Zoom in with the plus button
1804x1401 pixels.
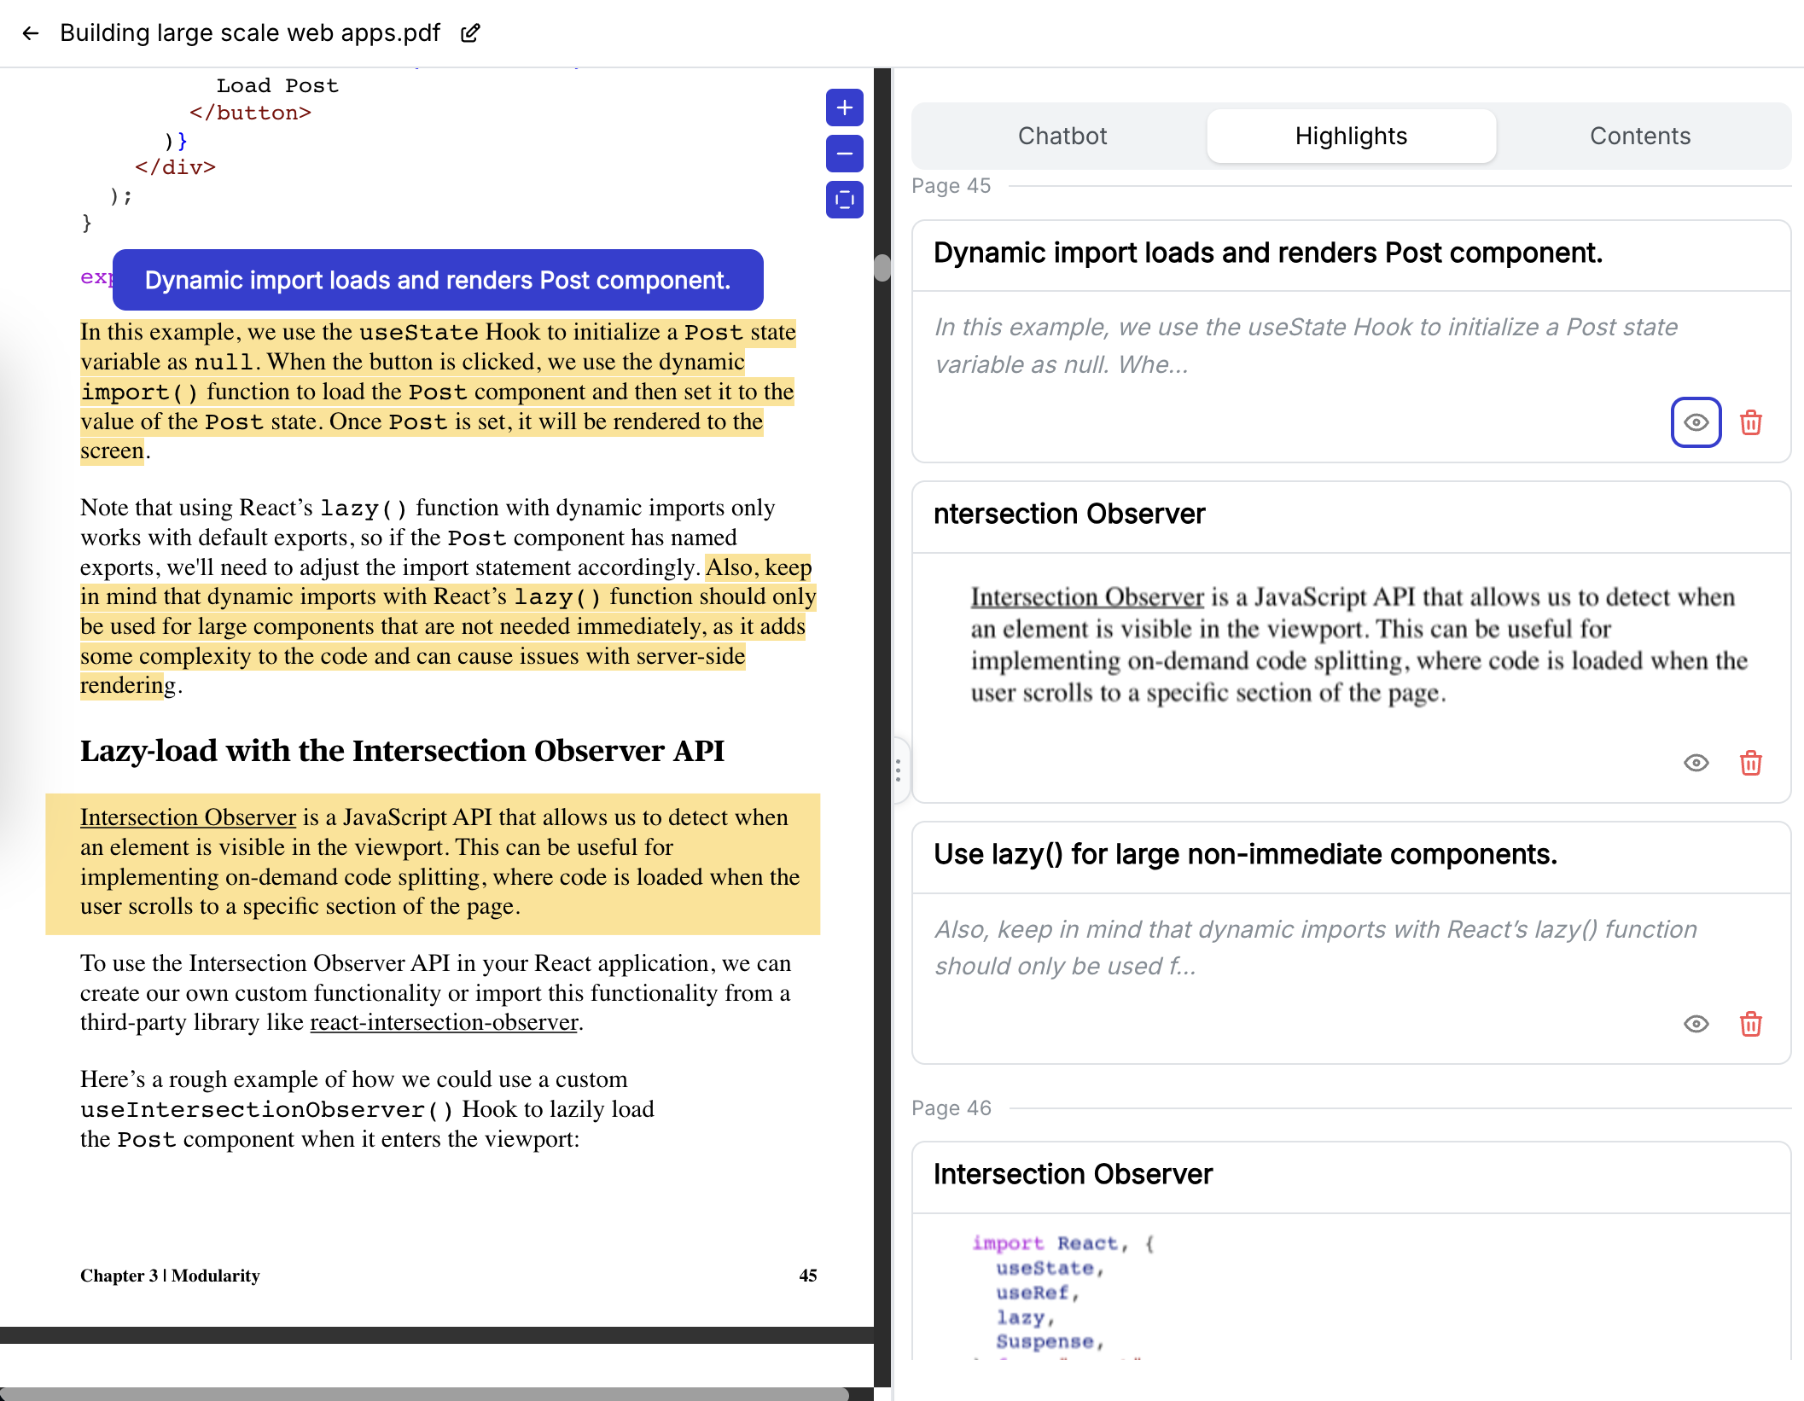coord(844,108)
